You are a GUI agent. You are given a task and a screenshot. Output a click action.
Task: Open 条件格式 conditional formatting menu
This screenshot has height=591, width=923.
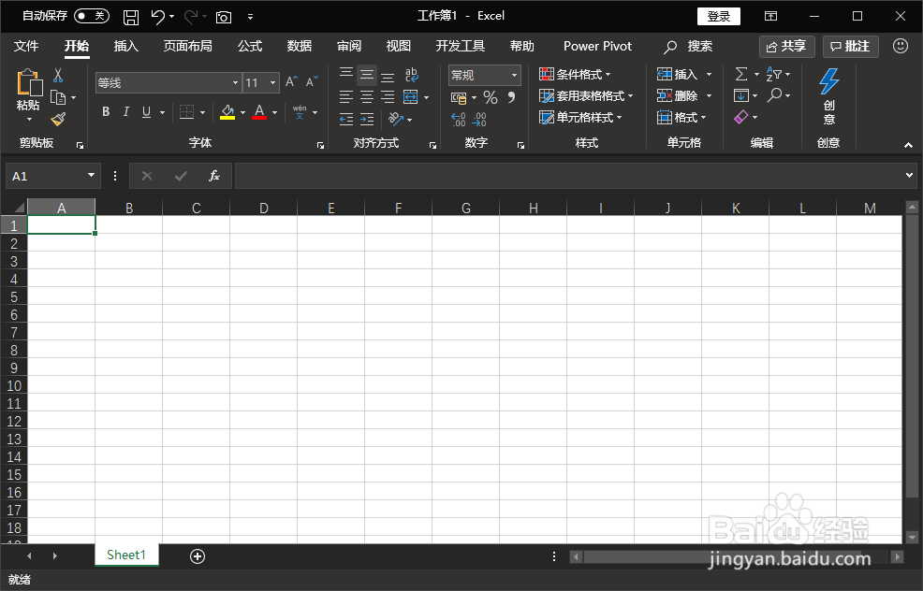click(575, 74)
